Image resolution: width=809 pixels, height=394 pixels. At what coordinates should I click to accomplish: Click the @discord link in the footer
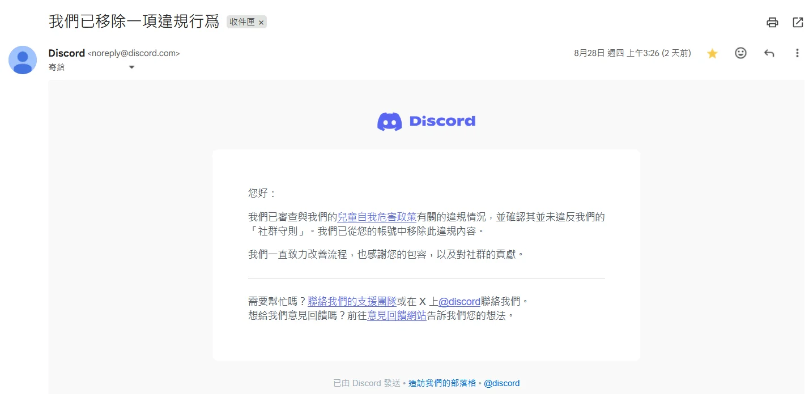pos(502,383)
